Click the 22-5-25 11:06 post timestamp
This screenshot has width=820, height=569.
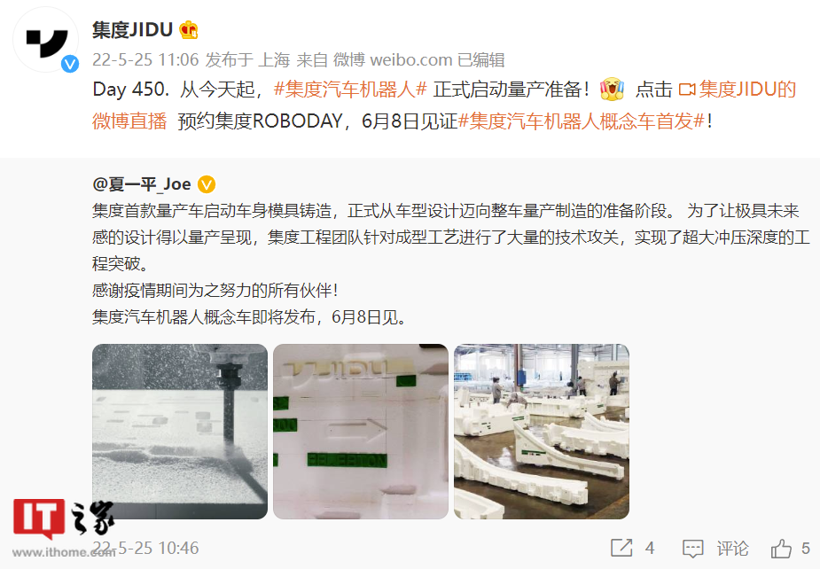coord(145,60)
